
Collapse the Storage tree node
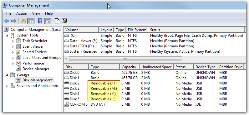(7, 75)
